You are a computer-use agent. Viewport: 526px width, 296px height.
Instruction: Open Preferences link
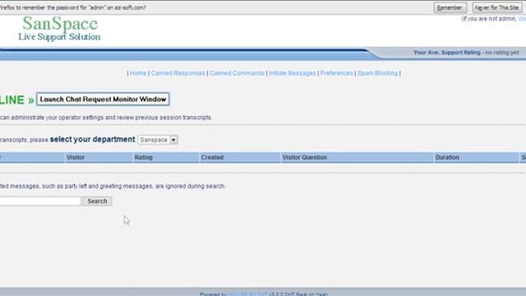336,73
